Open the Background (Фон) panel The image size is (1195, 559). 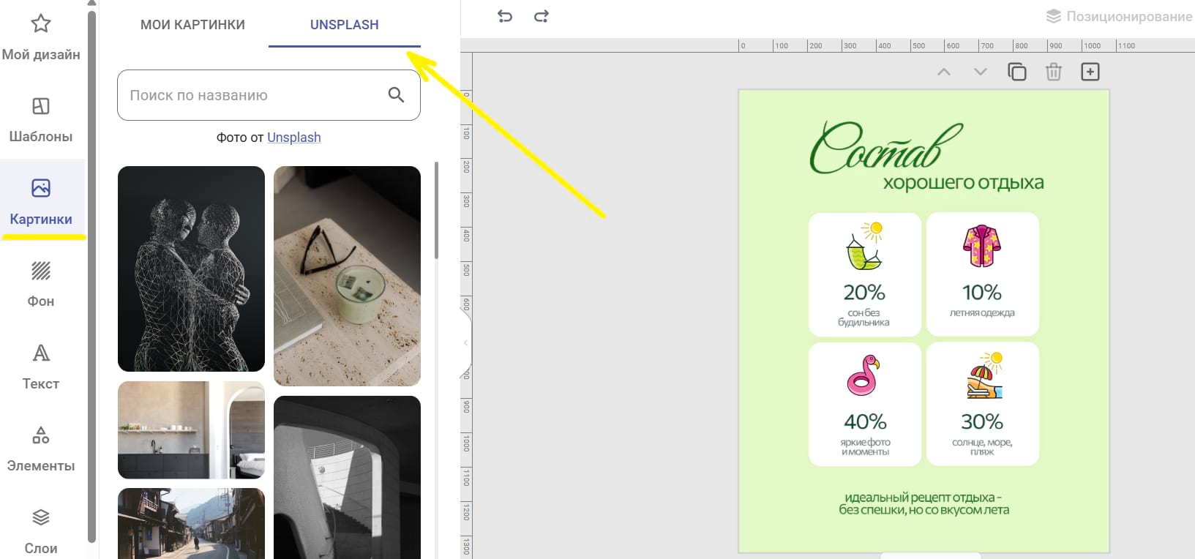point(41,284)
